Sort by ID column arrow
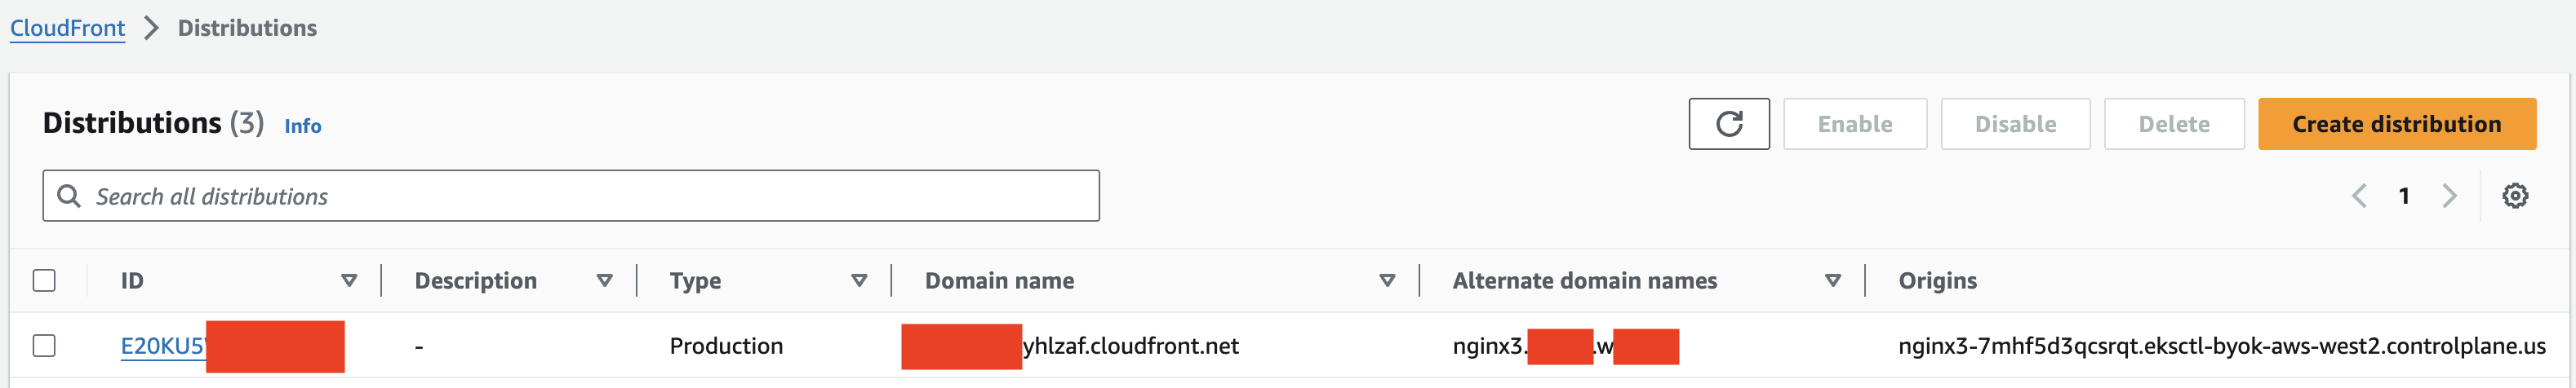This screenshot has height=388, width=2576. coord(349,280)
